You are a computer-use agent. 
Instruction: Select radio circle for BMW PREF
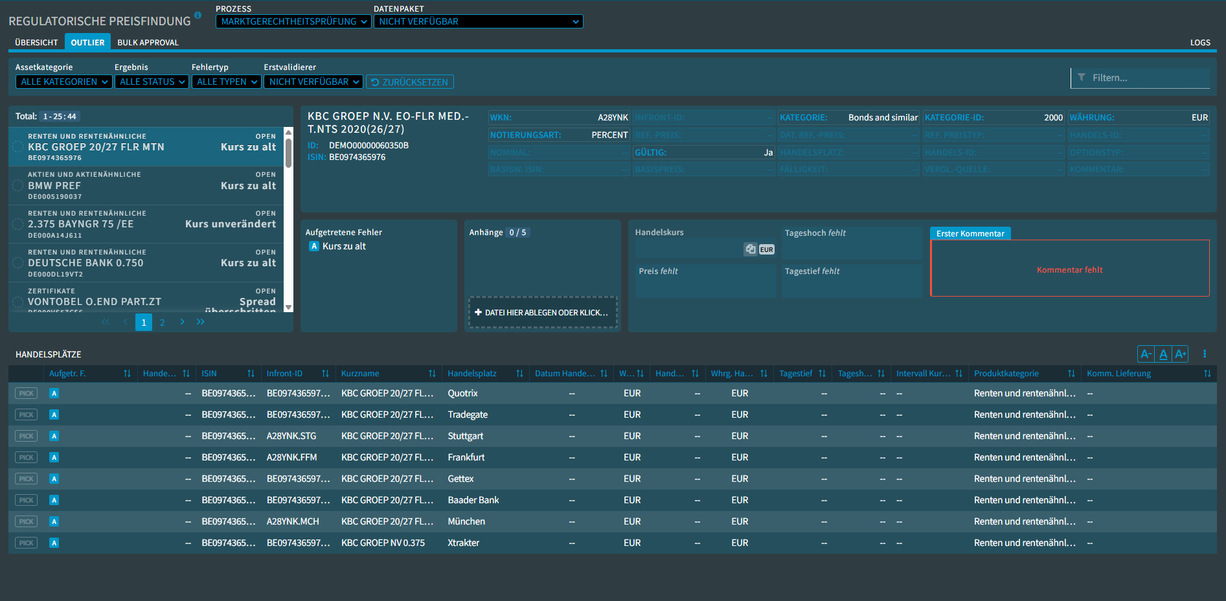tap(18, 186)
